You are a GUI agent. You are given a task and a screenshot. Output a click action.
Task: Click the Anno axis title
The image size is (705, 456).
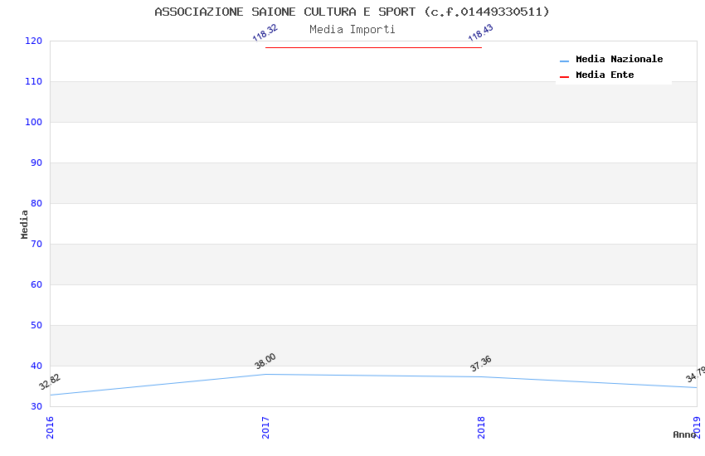pos(684,434)
